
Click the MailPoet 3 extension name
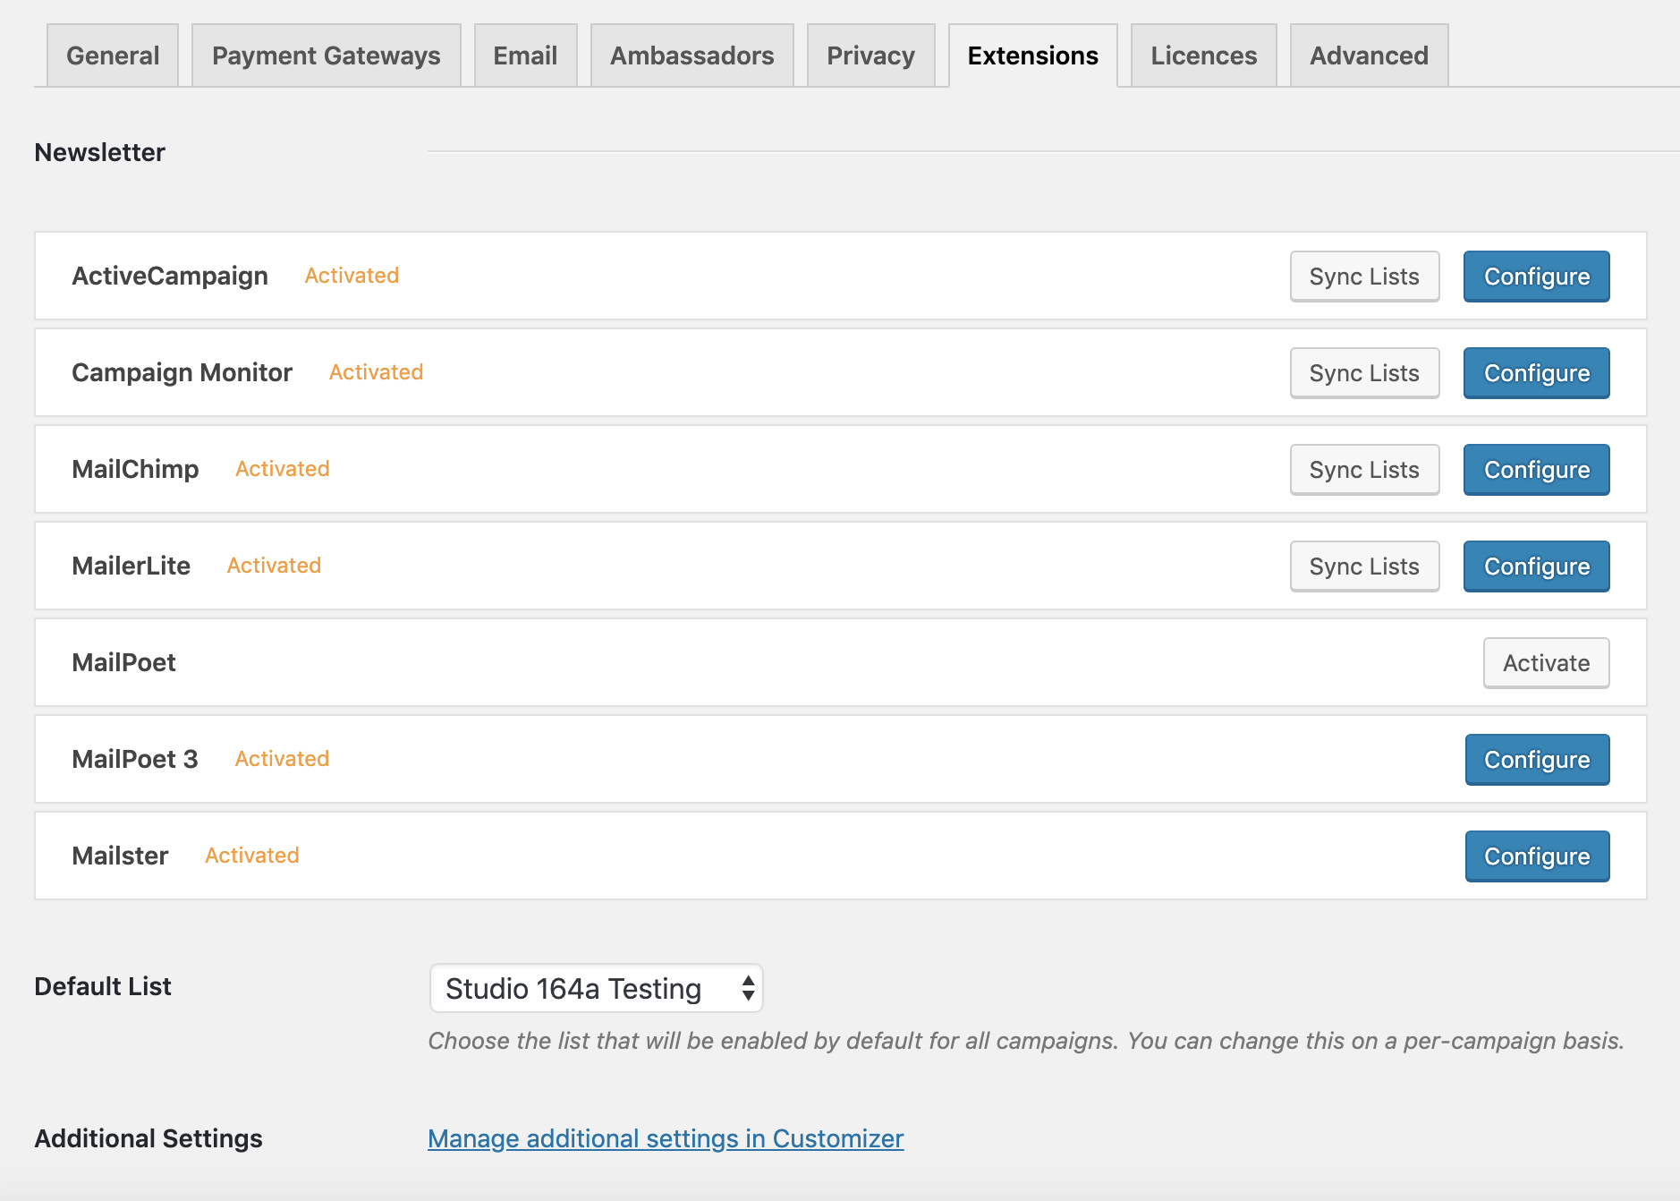134,759
